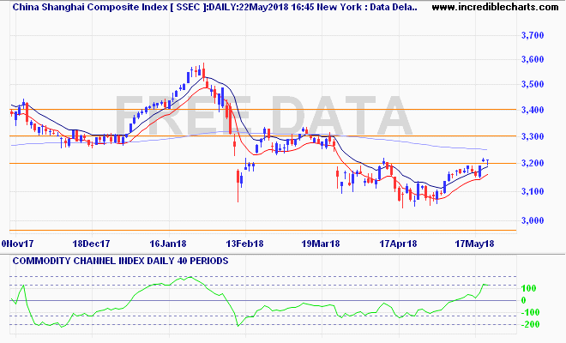
Task: Click the 0Nov17 date label
Action: pos(18,244)
